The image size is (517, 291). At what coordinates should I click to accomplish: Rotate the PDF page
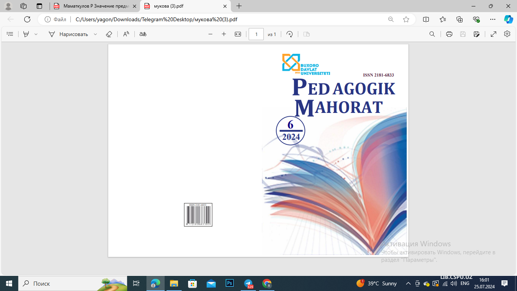pos(290,34)
